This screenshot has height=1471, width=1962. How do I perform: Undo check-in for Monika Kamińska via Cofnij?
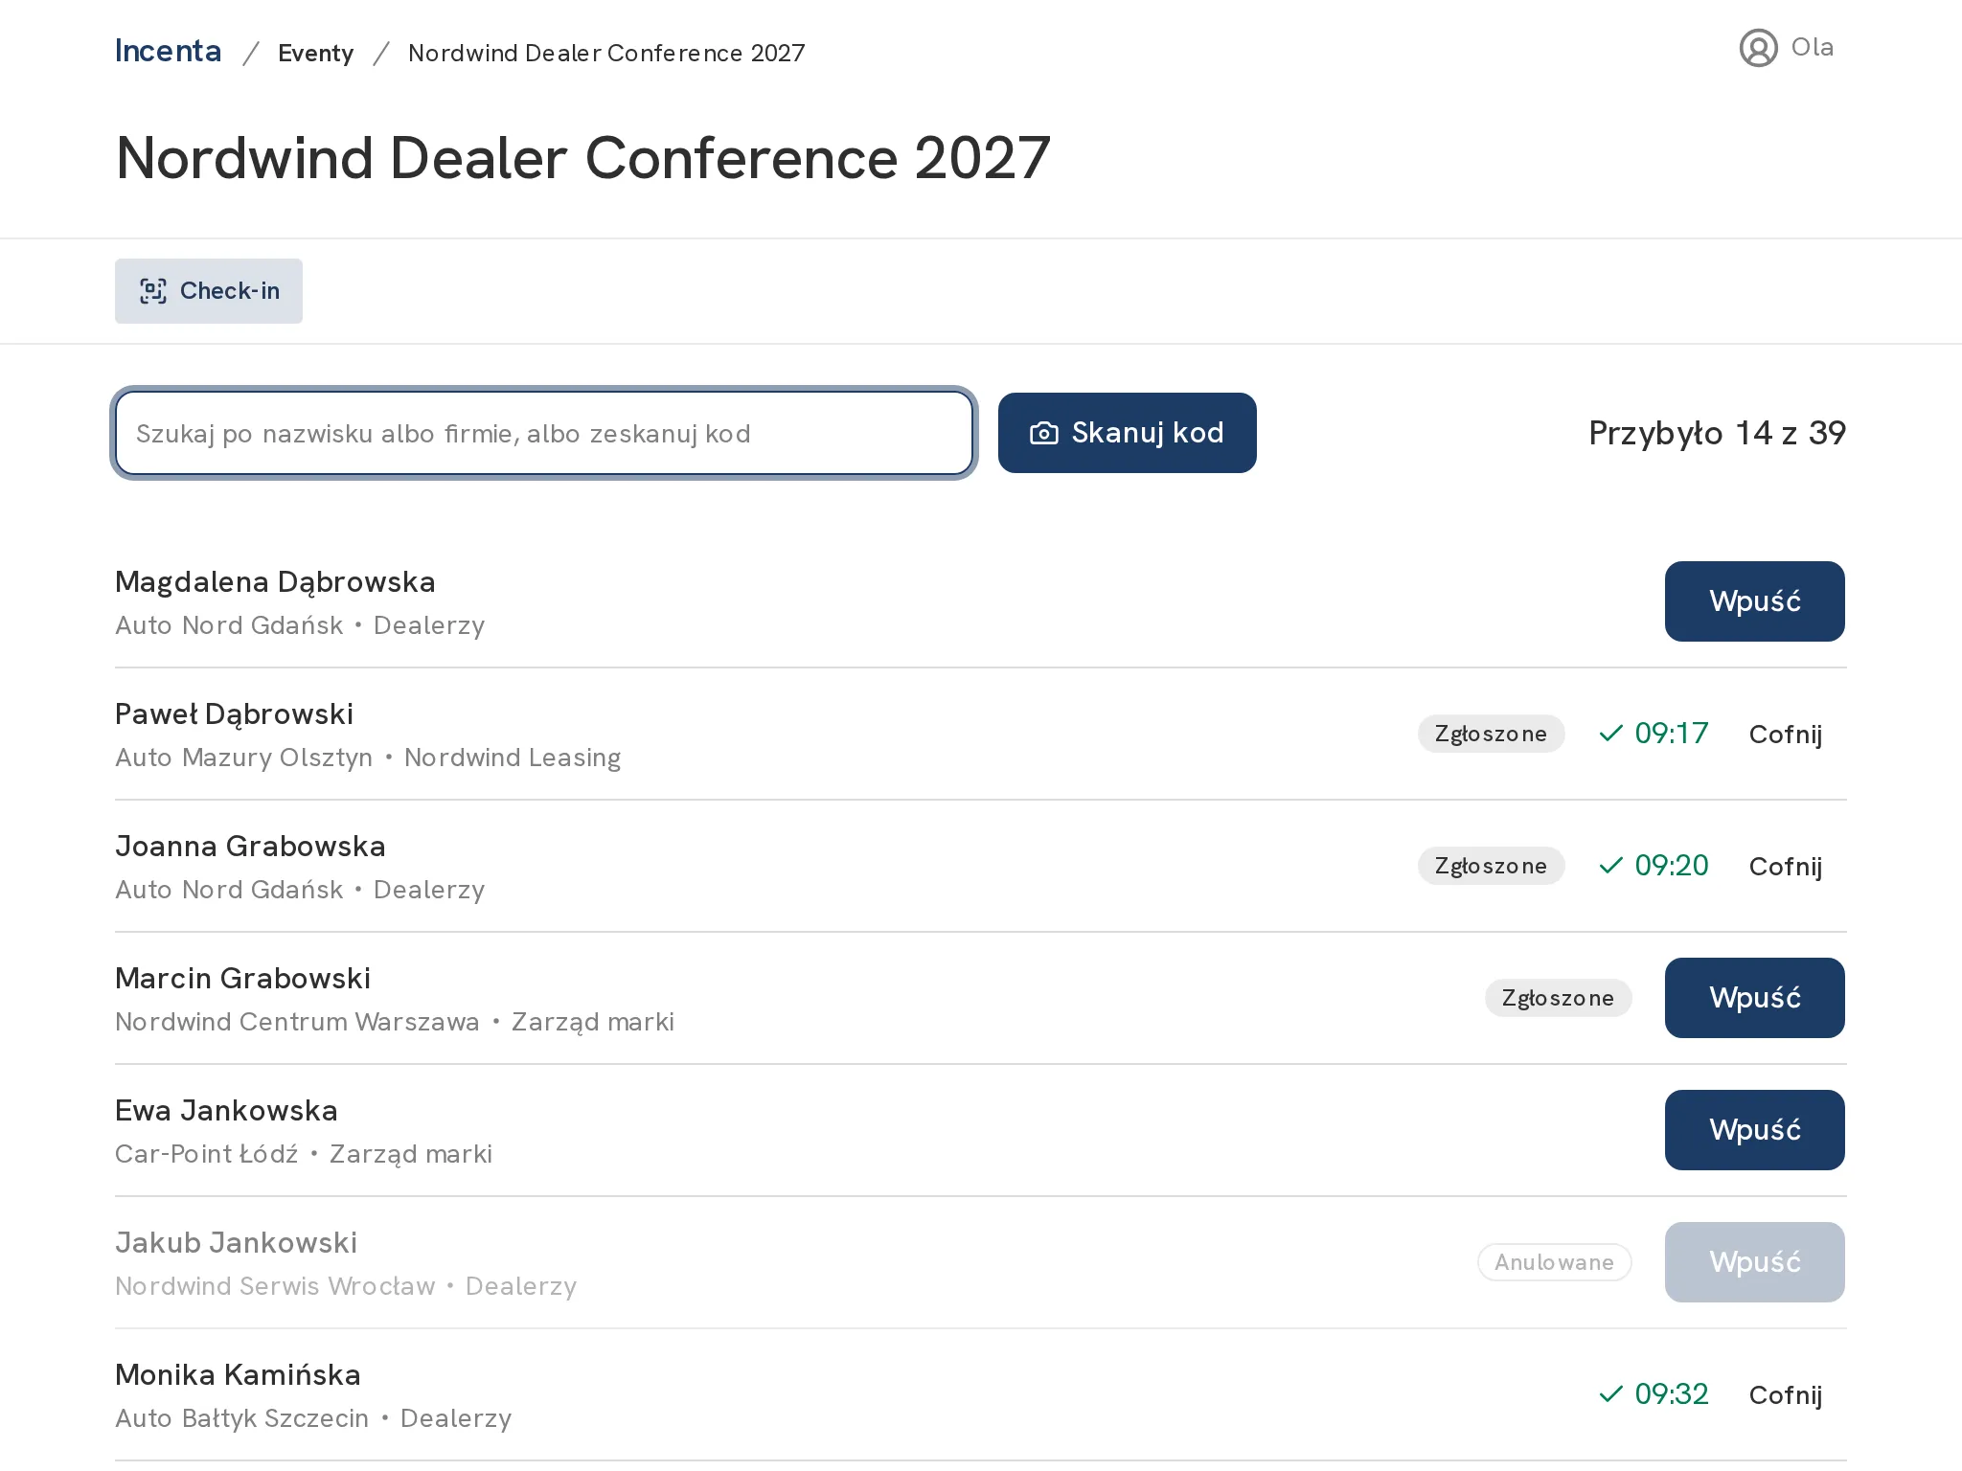pos(1786,1395)
